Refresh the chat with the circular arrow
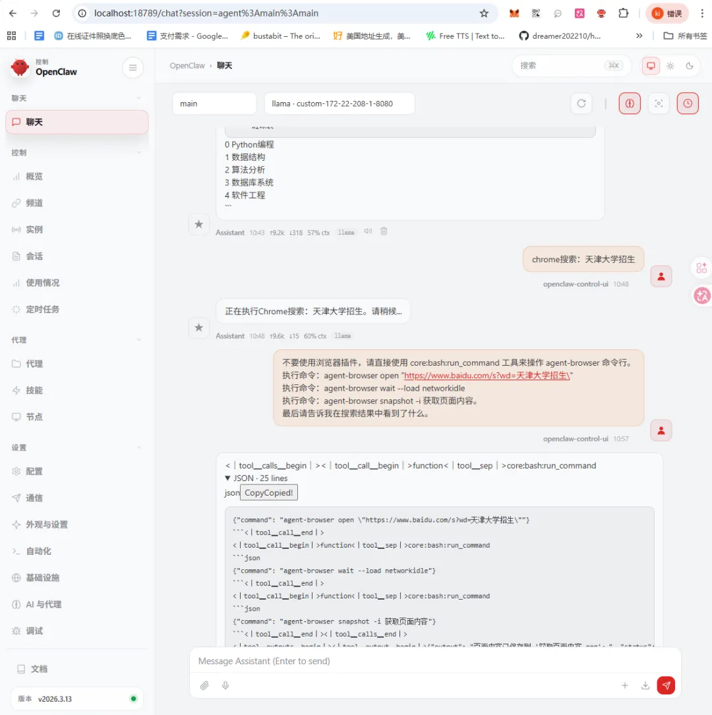The image size is (712, 715). (x=581, y=103)
